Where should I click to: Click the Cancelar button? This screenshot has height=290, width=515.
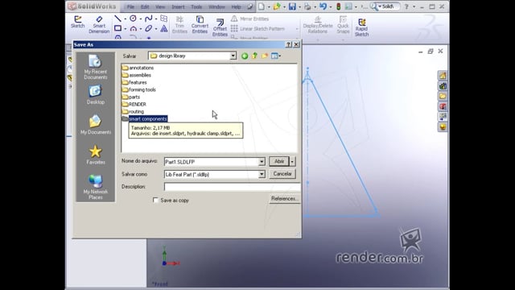(282, 174)
